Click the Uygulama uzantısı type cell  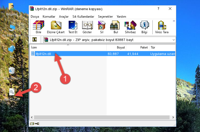(163, 54)
